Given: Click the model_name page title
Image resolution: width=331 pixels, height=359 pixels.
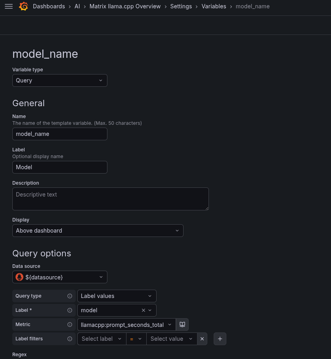Looking at the screenshot, I should pos(45,54).
